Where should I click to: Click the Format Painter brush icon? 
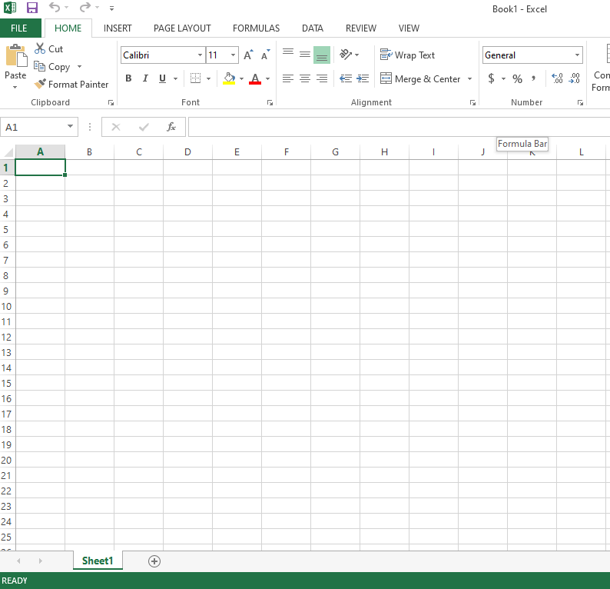pyautogui.click(x=40, y=85)
